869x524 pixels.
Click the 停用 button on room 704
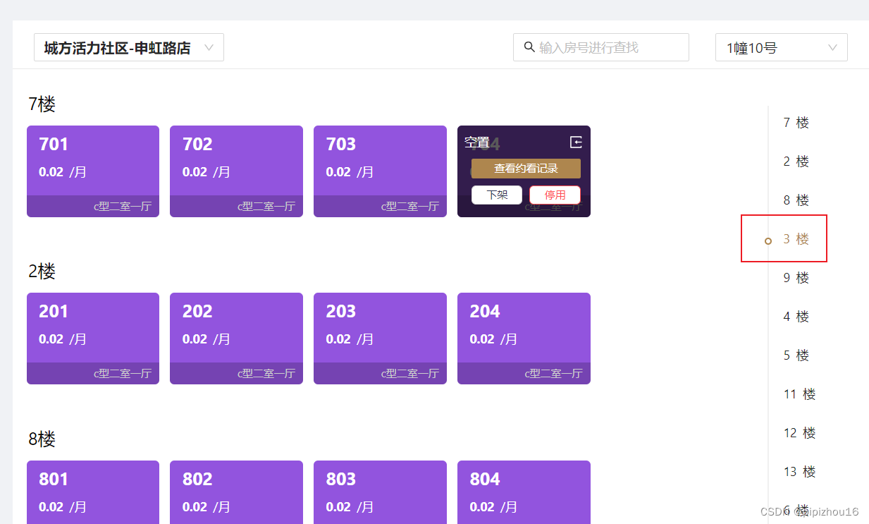click(x=555, y=195)
